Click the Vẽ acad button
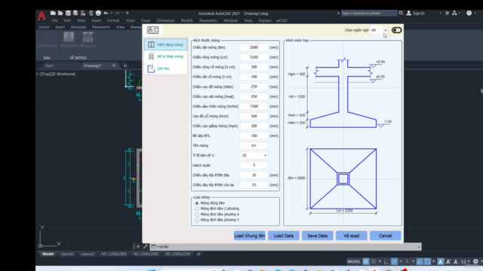The width and height of the screenshot is (483, 271). [351, 236]
